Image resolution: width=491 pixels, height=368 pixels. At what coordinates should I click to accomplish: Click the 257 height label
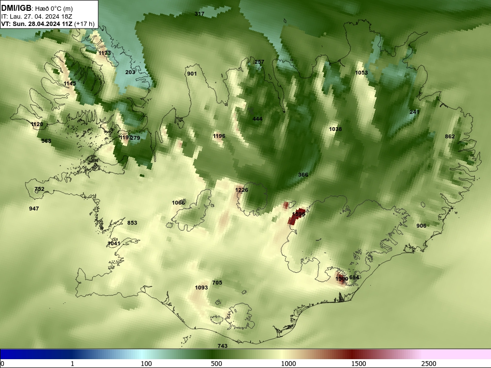259,62
